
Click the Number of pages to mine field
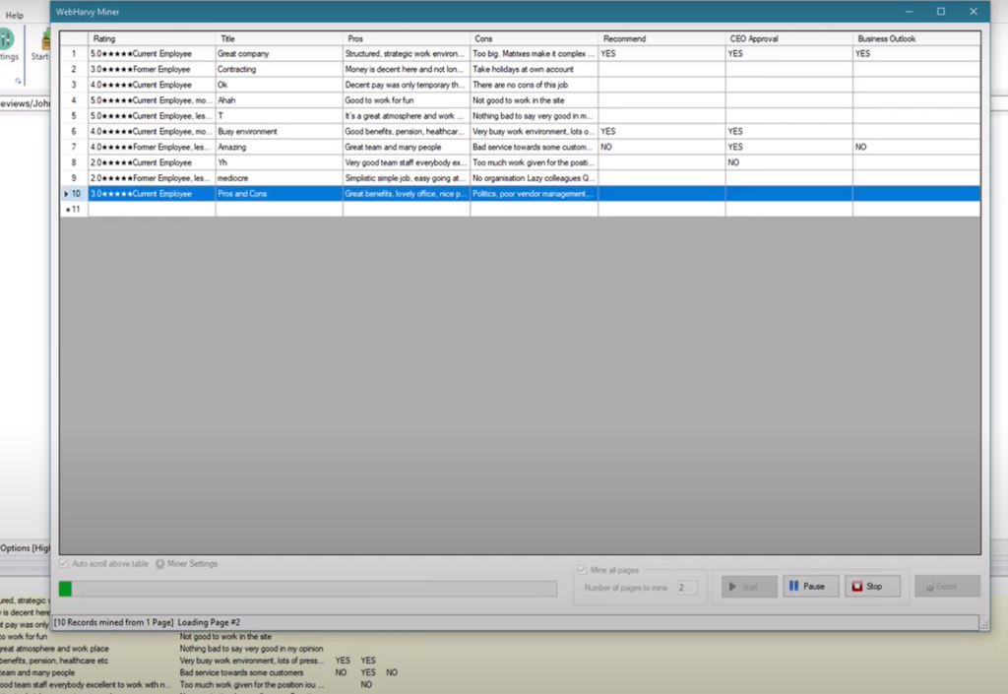point(686,588)
